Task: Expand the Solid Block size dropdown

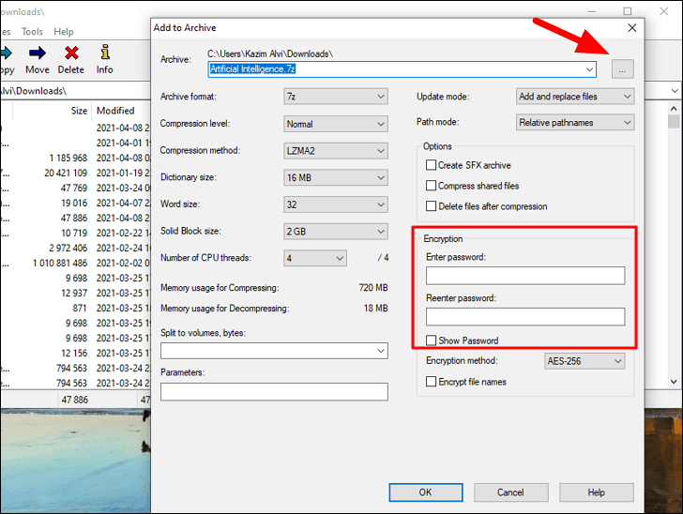Action: [336, 232]
